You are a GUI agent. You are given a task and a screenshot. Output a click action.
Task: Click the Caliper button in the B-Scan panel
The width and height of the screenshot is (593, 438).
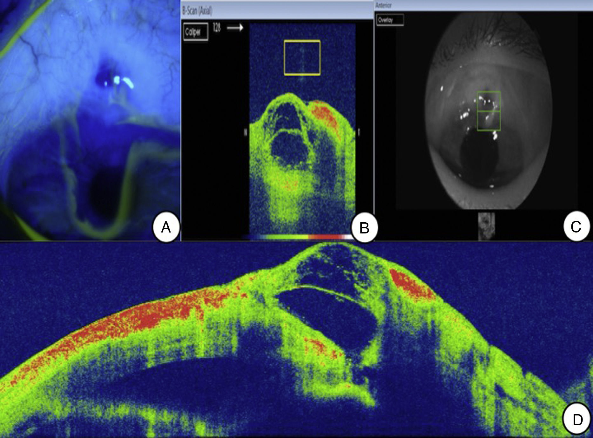point(196,32)
